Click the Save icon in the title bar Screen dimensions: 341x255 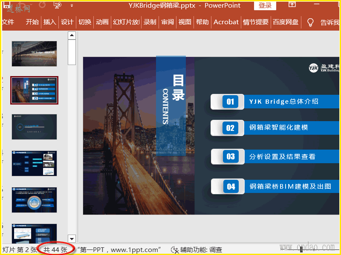(x=6, y=4)
